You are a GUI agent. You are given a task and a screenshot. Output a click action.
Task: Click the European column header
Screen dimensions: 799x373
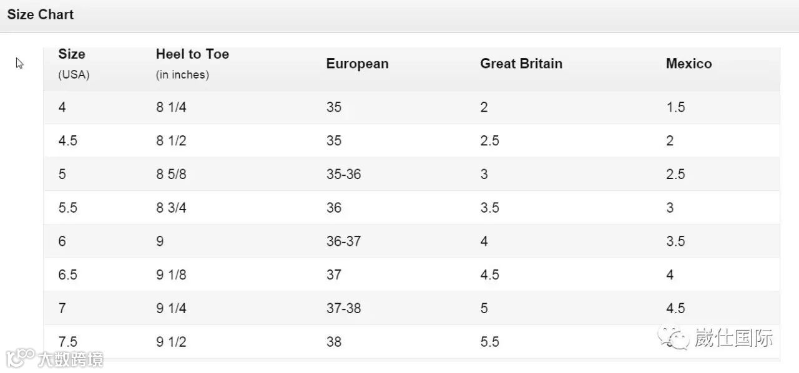click(x=357, y=64)
